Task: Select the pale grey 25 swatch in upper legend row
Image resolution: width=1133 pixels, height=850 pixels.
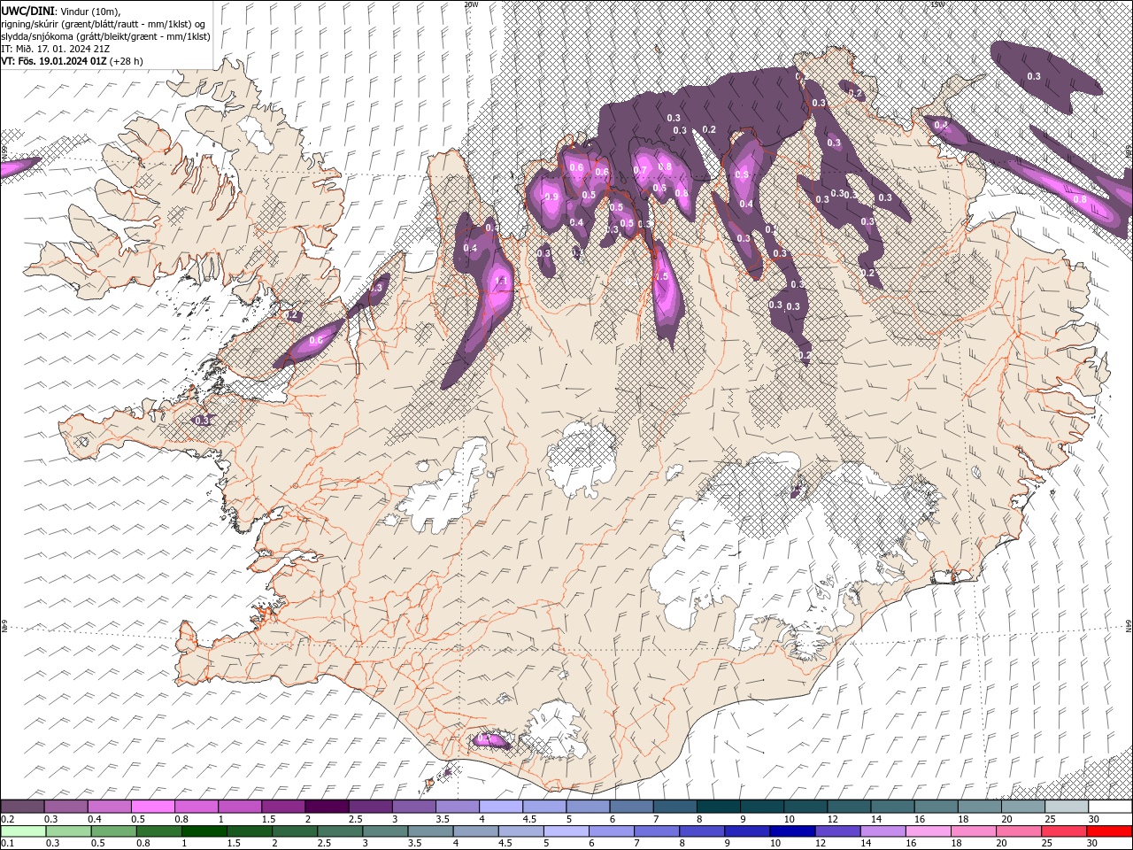Action: pos(1067,807)
